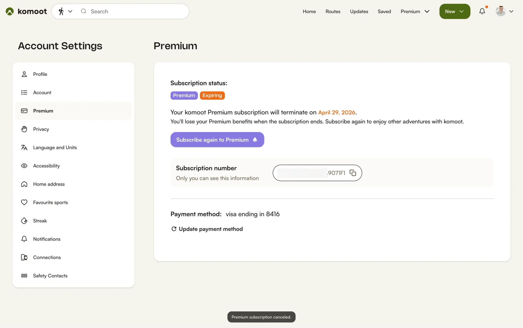Viewport: 523px width, 328px height.
Task: Click the Account list icon
Action: click(x=24, y=92)
